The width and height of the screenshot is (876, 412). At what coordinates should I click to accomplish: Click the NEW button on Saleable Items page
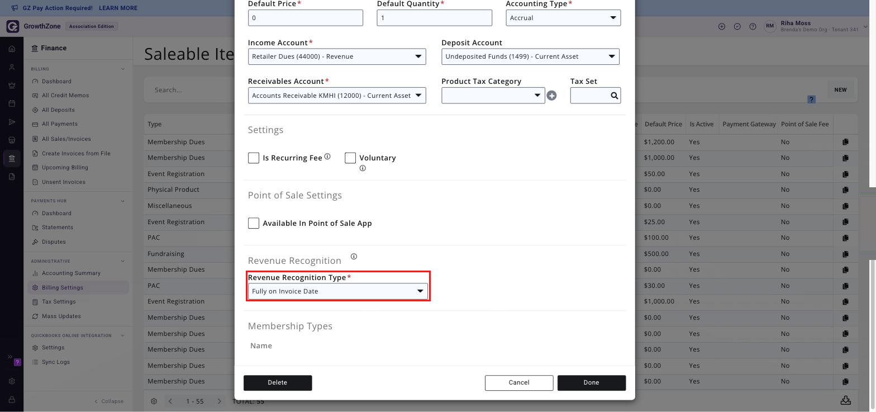coord(840,90)
